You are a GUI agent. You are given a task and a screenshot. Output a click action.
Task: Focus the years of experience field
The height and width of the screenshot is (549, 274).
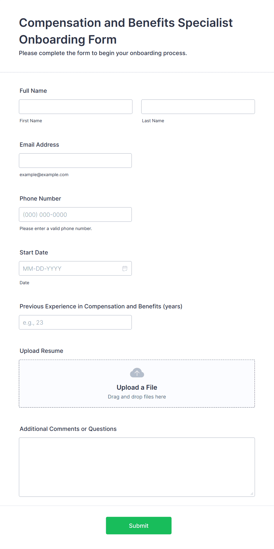pyautogui.click(x=75, y=322)
